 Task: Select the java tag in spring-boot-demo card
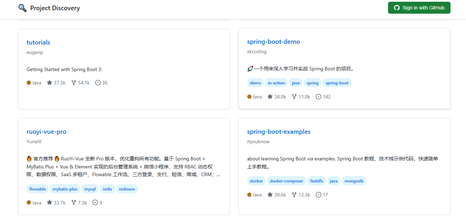point(296,83)
